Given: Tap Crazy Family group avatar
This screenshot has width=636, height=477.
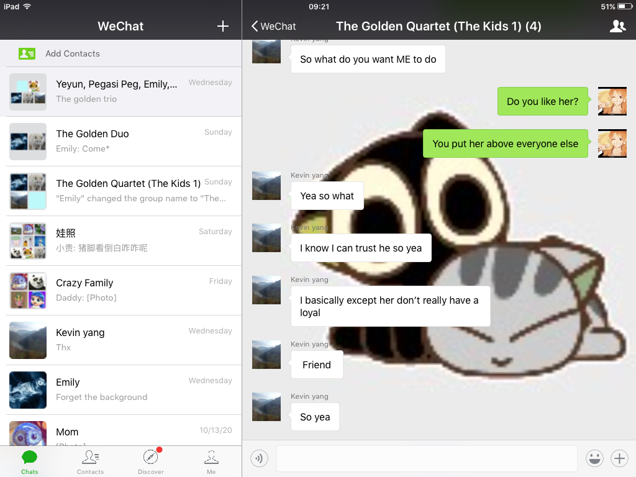Looking at the screenshot, I should [x=28, y=291].
